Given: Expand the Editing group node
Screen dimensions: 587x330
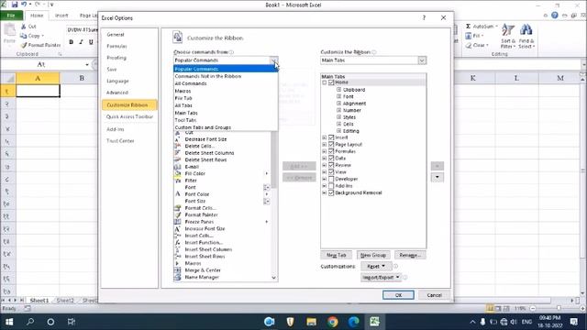Looking at the screenshot, I should [338, 131].
